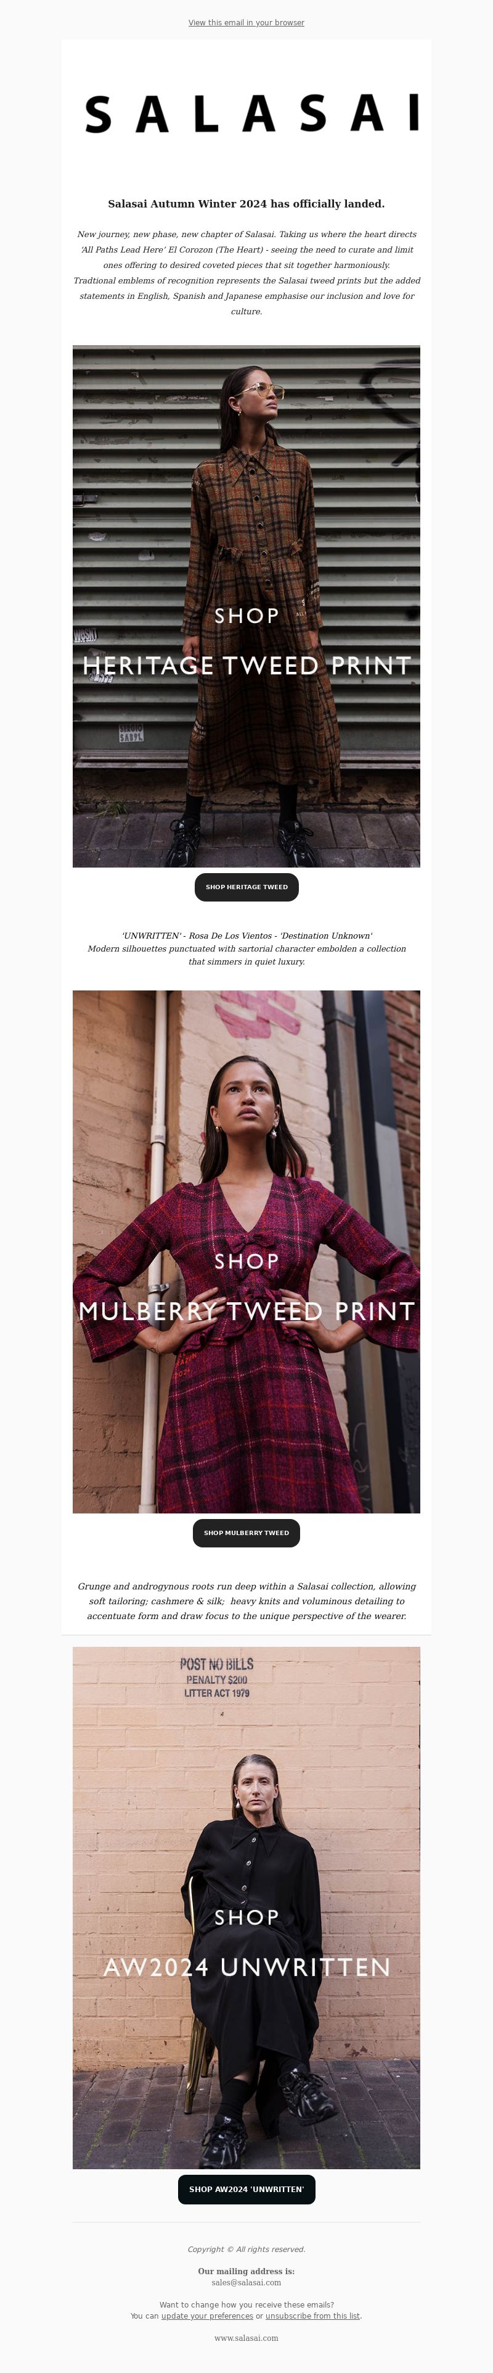Open 'View this email in your browser' link

[x=246, y=22]
